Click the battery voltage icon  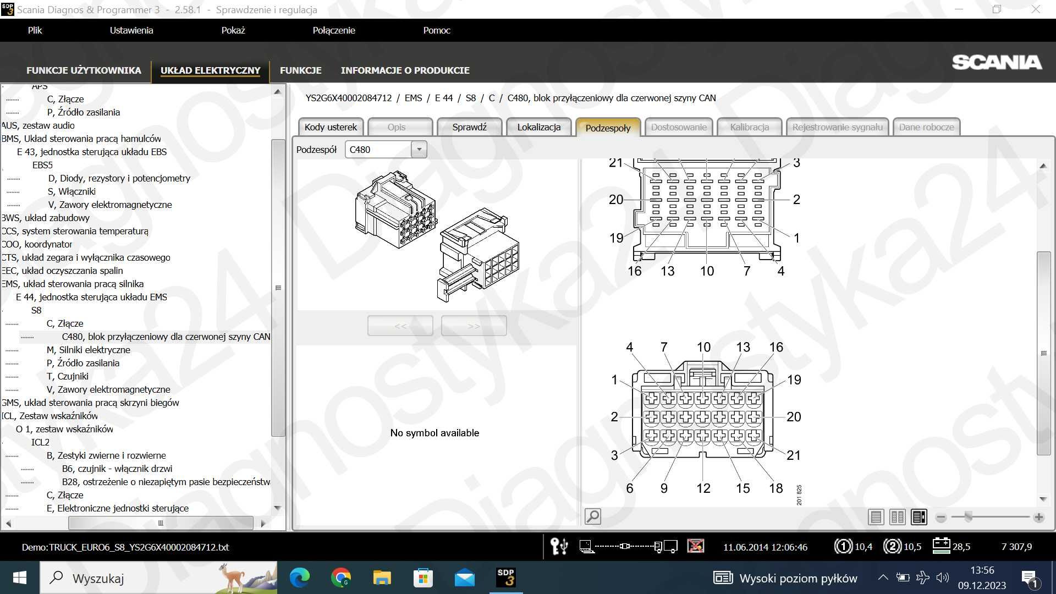point(942,546)
